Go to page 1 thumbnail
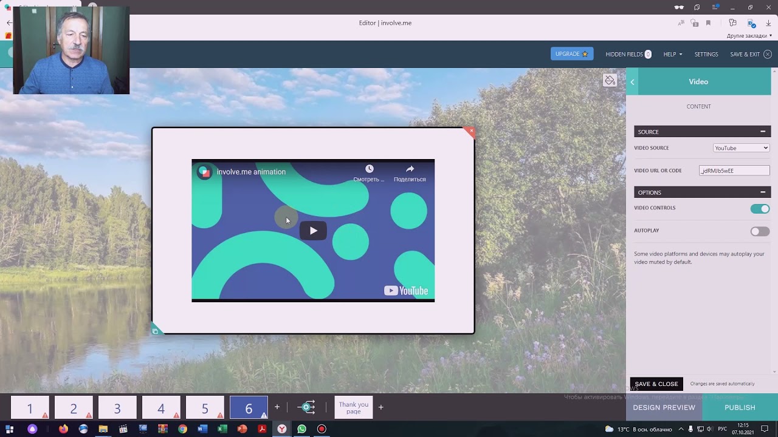Screen dimensions: 778x437 click(x=30, y=407)
